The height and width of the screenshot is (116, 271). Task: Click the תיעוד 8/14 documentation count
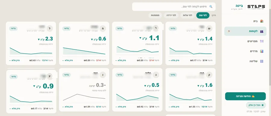[101, 107]
